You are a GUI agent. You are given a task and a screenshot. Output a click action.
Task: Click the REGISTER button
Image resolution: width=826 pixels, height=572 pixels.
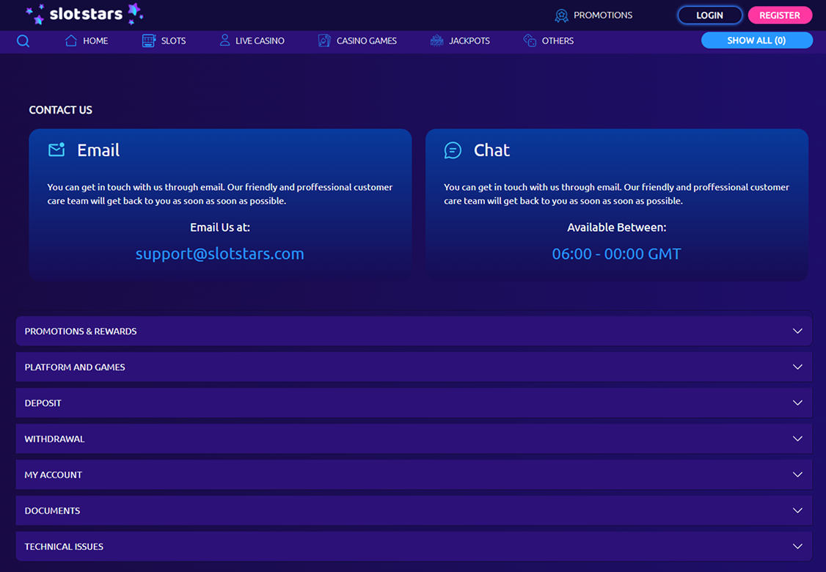tap(780, 15)
